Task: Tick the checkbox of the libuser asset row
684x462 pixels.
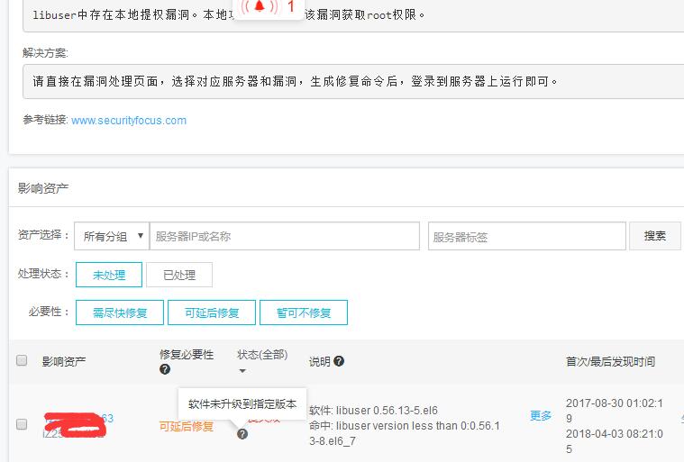Action: (x=22, y=424)
